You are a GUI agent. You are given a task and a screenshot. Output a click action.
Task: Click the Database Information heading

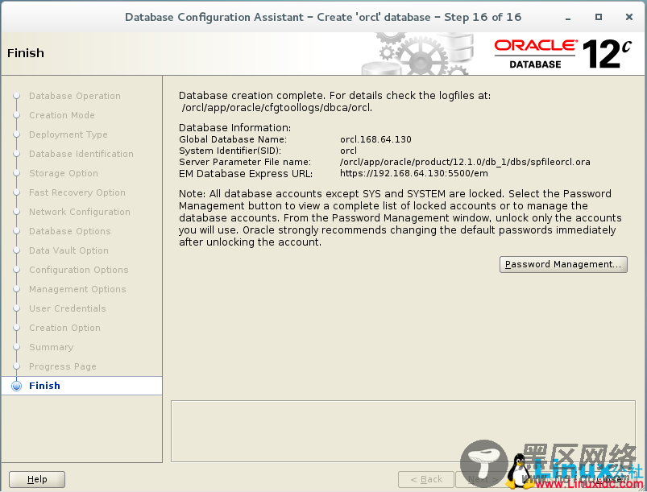tap(234, 127)
